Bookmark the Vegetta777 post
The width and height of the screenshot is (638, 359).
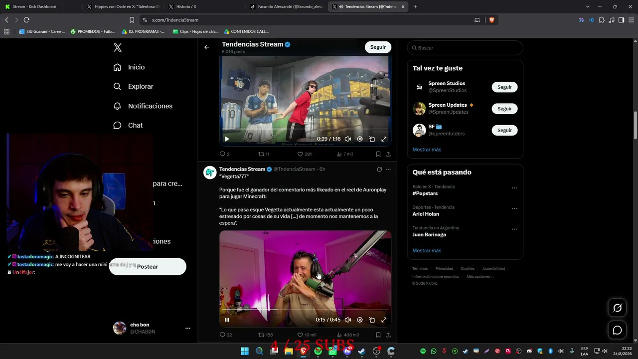click(x=378, y=335)
